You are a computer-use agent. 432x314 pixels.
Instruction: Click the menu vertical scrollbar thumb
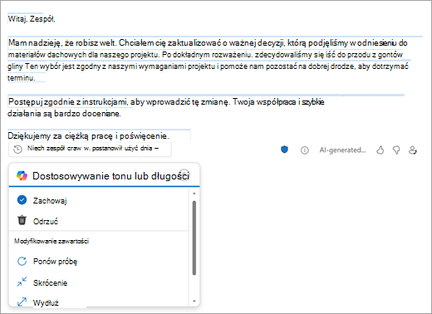point(194,238)
